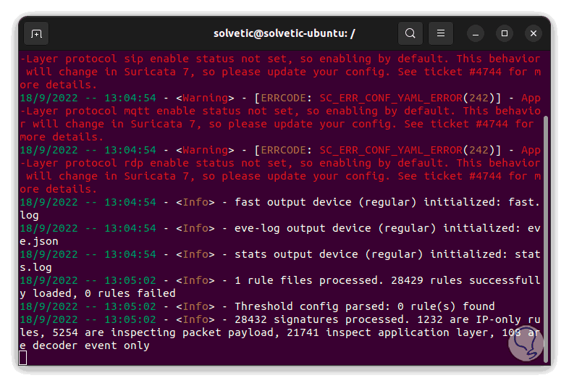
Task: Click the empty cursor block at the prompt
Action: tap(23, 358)
